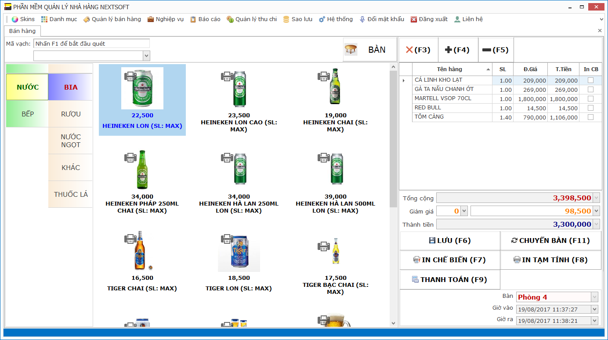Click the BÀN table button
The height and width of the screenshot is (340, 608).
(x=370, y=50)
